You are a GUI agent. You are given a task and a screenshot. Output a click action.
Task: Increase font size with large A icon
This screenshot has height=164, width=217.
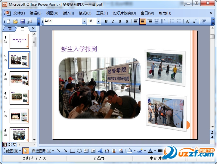[188, 21]
